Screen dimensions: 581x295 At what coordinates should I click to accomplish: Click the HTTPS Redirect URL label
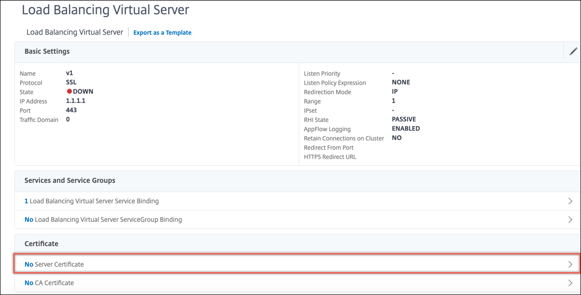330,157
